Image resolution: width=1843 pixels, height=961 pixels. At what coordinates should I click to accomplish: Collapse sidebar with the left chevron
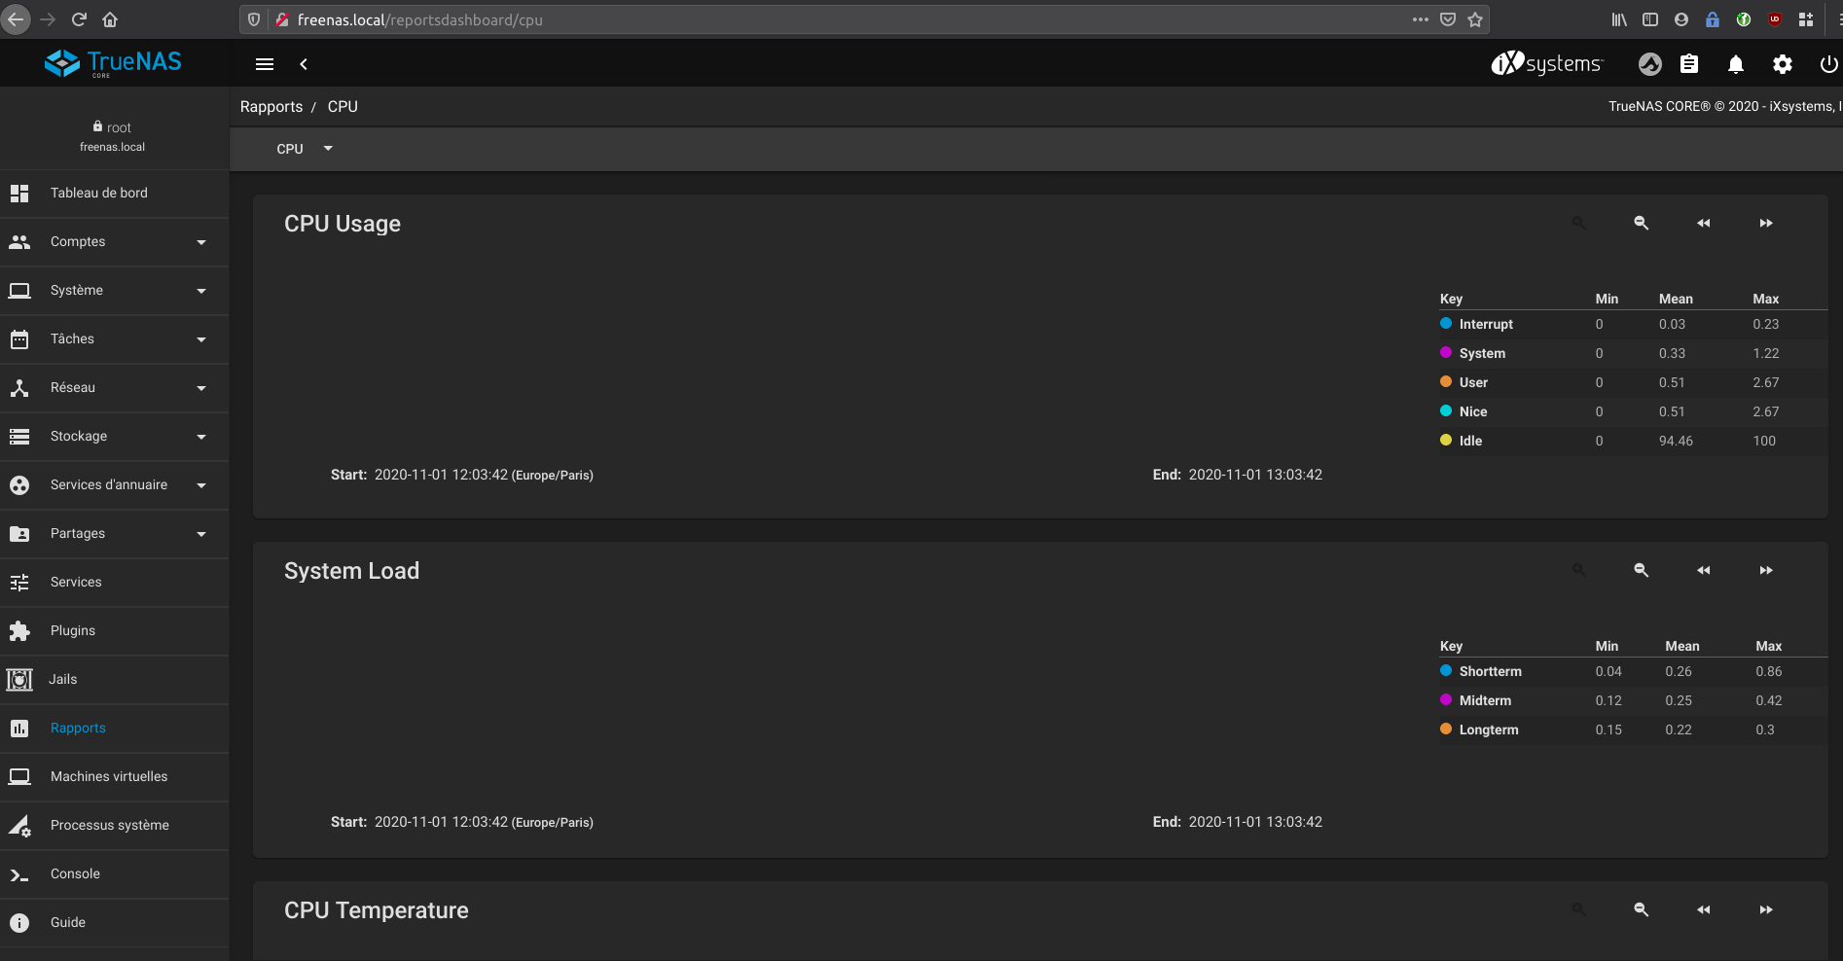point(304,64)
